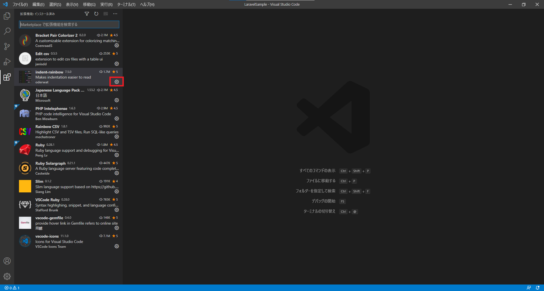Open the ヘルプ(H) menu
Screen dimensions: 544x291
147,5
